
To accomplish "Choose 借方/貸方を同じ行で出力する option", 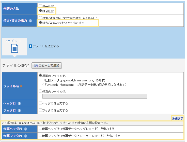I will pos(40,18).
